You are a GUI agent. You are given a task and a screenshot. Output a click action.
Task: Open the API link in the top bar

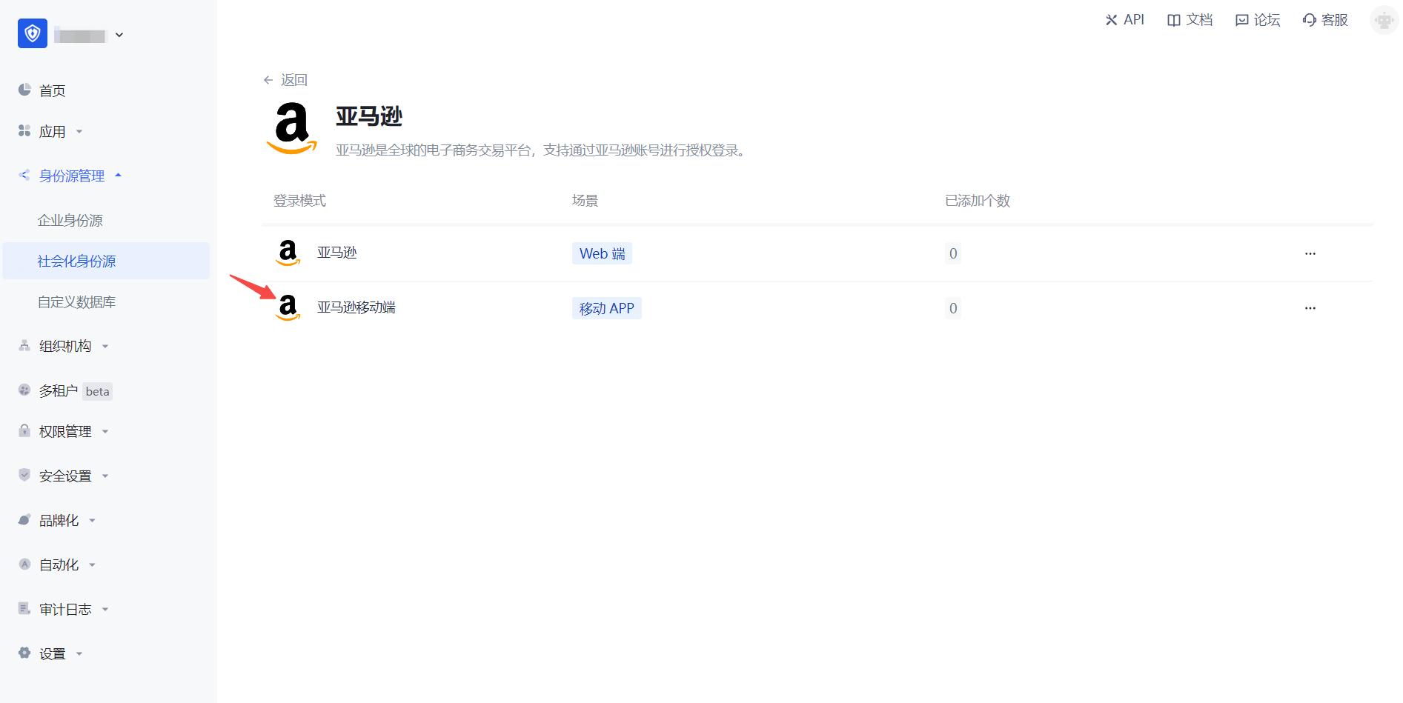click(1124, 20)
